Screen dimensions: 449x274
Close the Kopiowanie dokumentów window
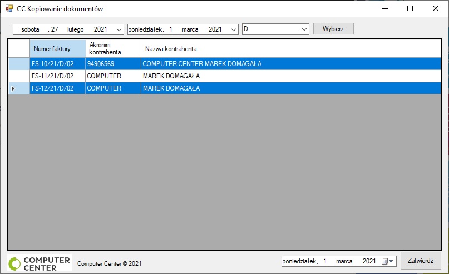pyautogui.click(x=436, y=8)
